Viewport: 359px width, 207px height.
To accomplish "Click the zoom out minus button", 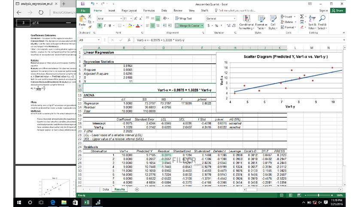I will pyautogui.click(x=305, y=195).
